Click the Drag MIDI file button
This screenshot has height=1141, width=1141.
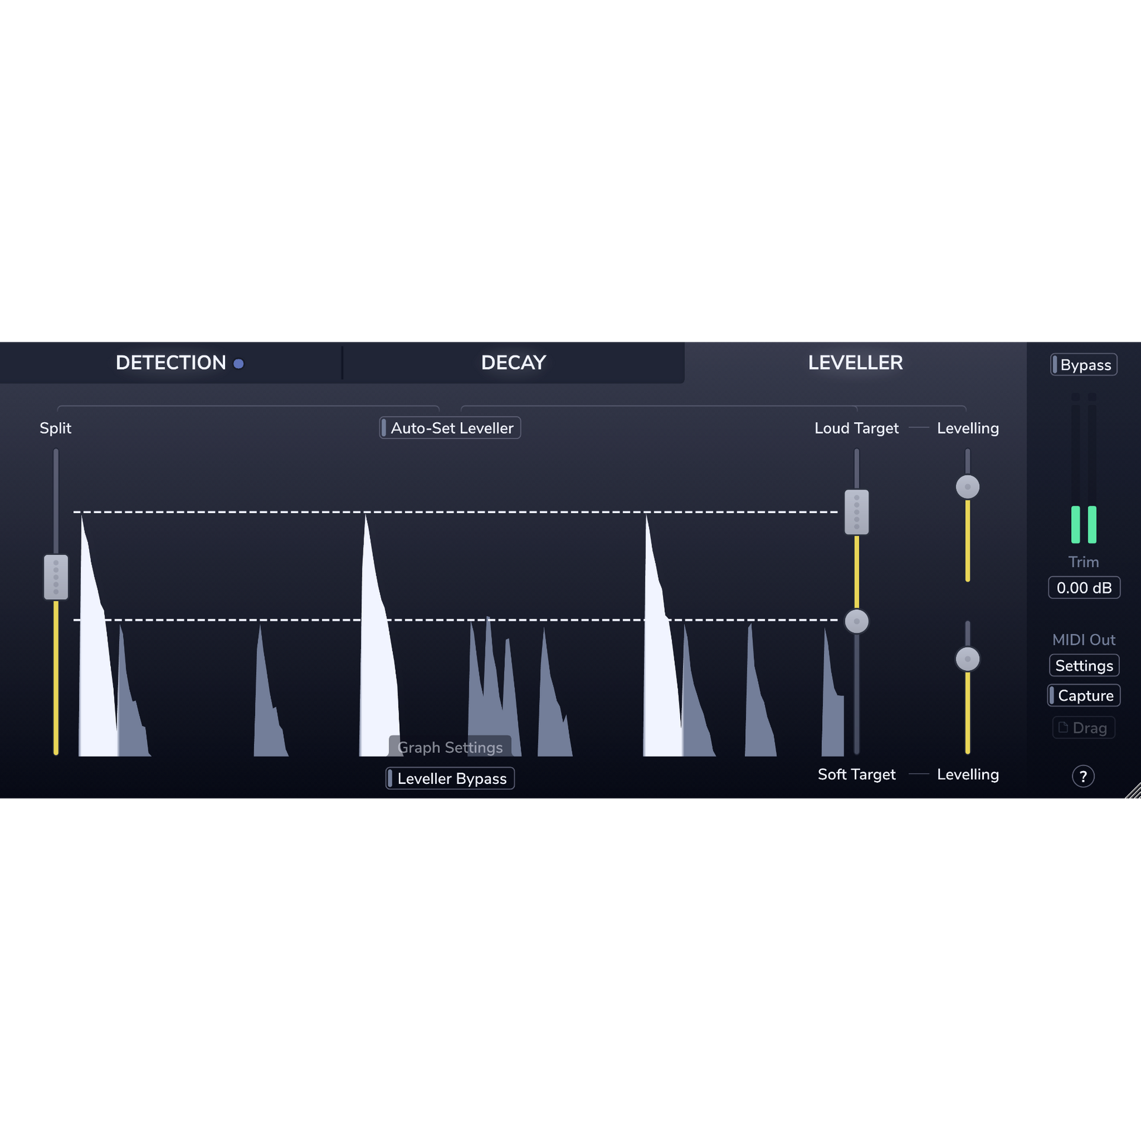[x=1084, y=728]
